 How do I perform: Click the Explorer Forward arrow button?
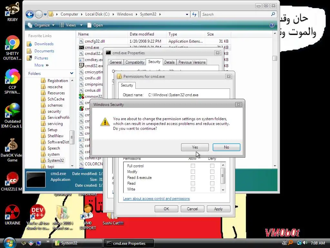tap(39, 14)
